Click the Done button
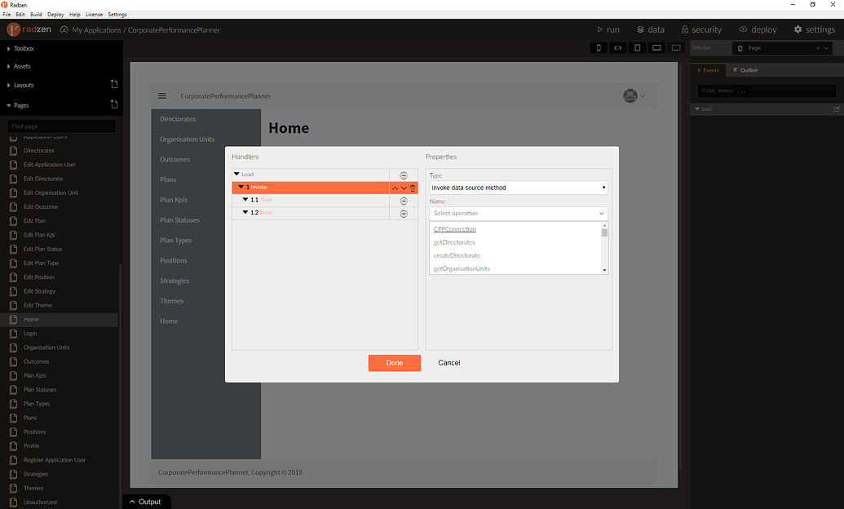This screenshot has height=509, width=844. [394, 362]
